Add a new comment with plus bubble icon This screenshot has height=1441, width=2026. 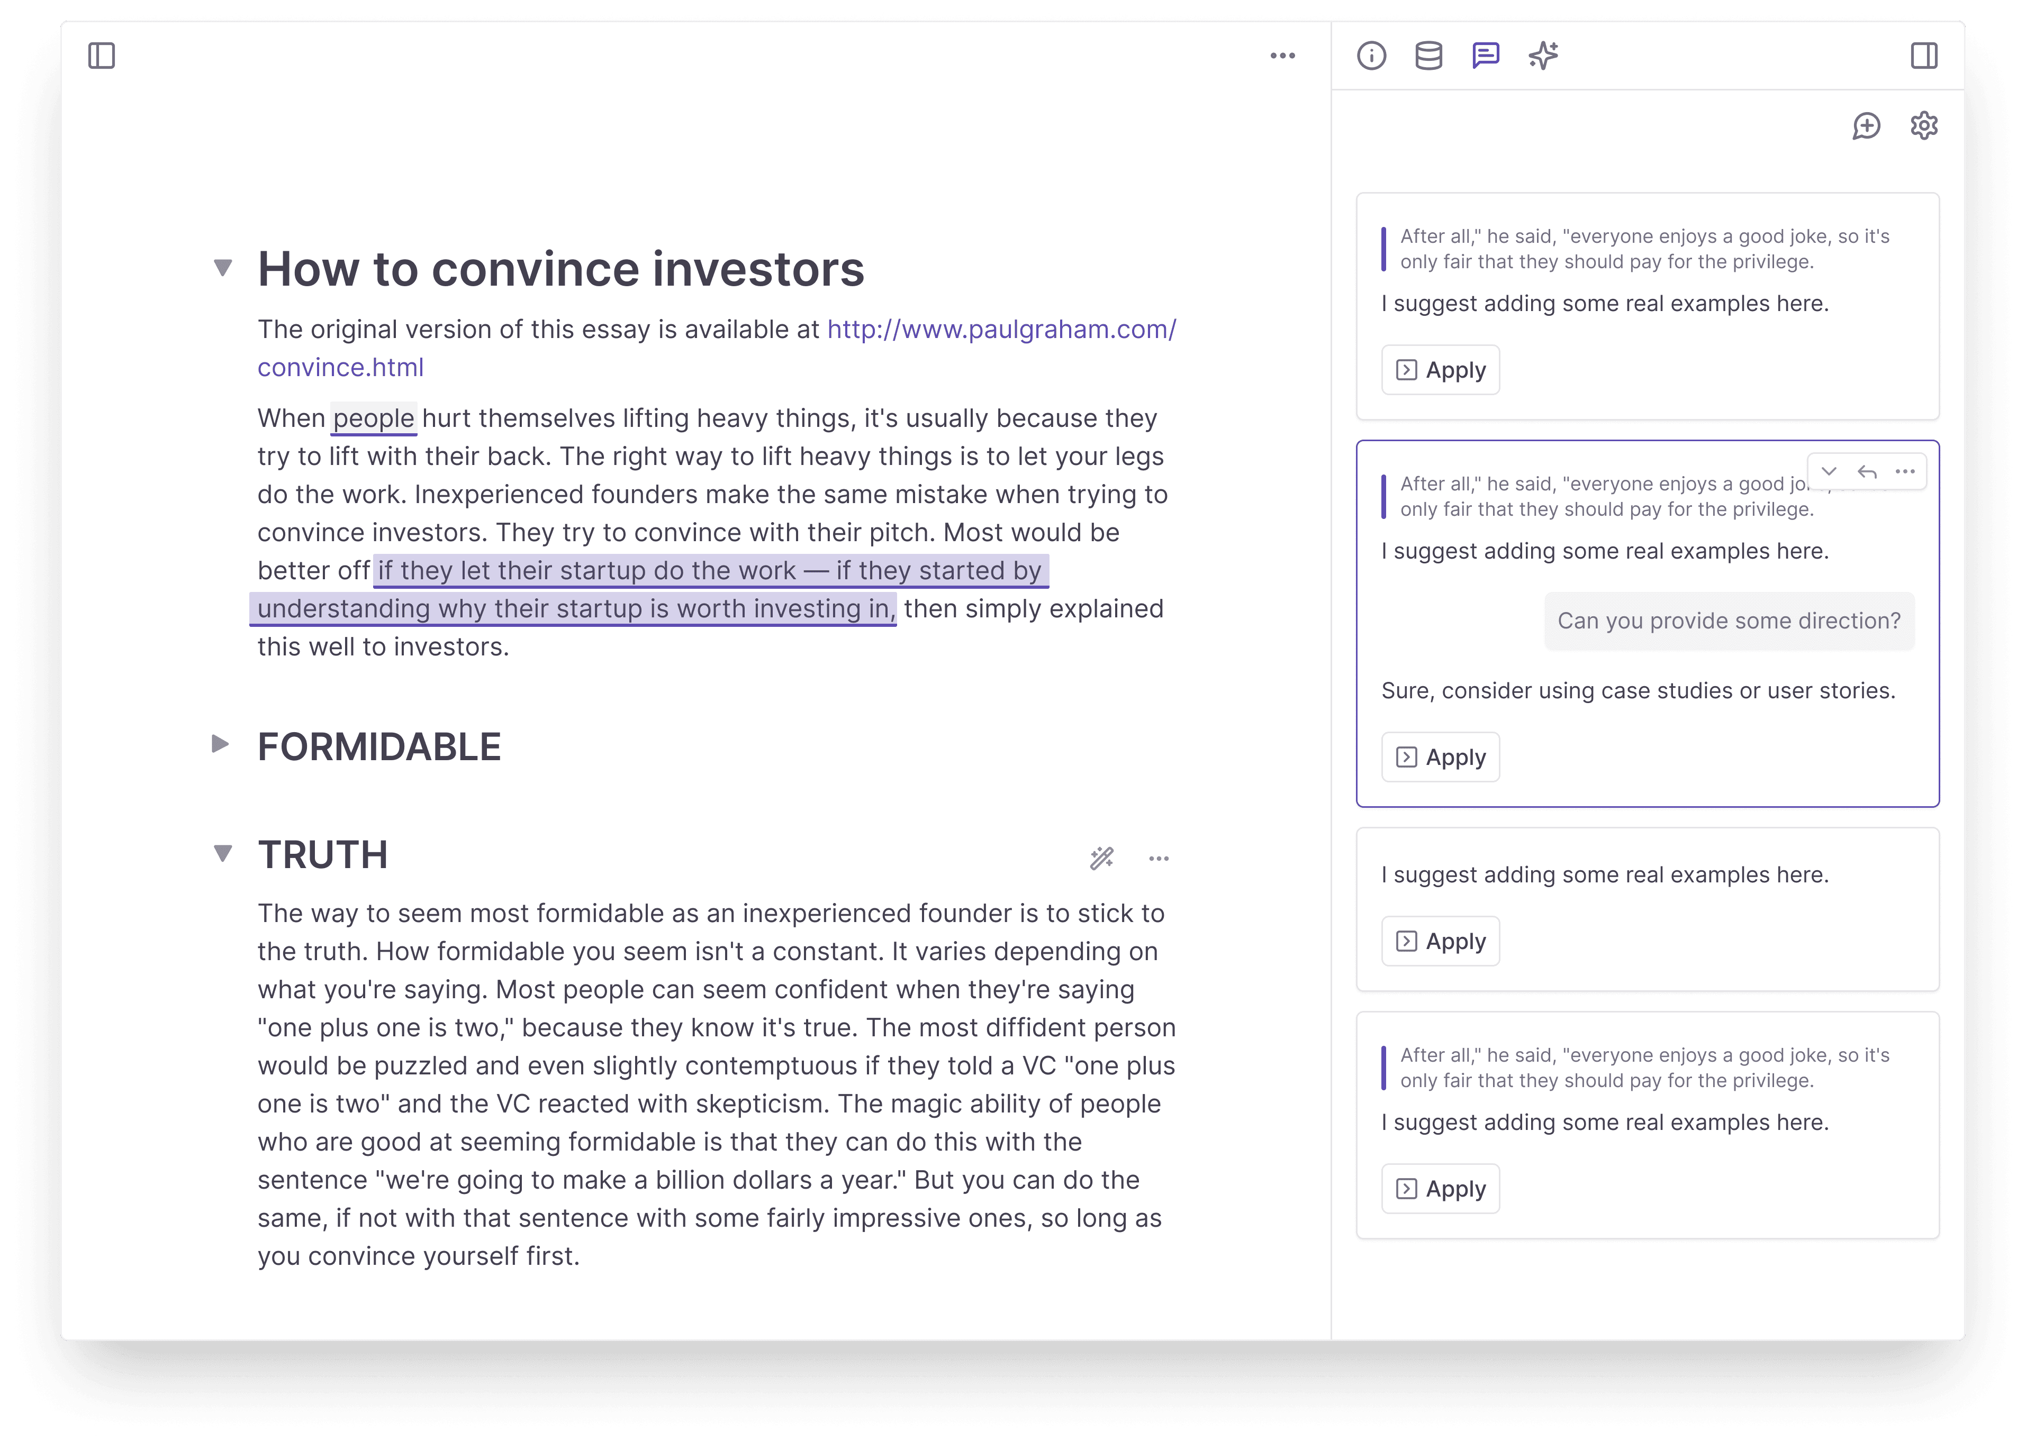coord(1866,126)
